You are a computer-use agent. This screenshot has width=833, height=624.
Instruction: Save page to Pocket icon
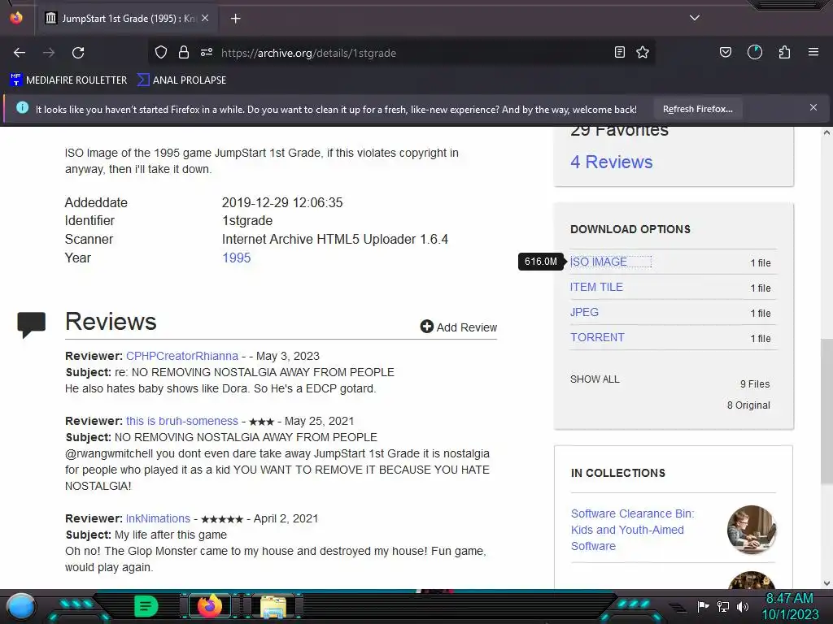[726, 52]
